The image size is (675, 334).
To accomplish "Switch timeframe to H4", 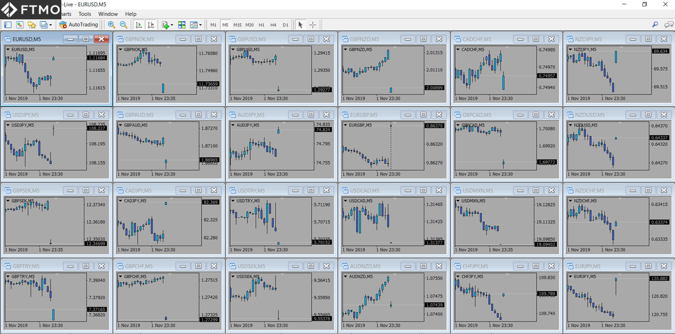I will pos(273,25).
